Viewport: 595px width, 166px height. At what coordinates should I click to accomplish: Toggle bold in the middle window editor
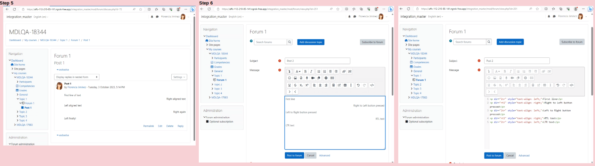pos(305,71)
